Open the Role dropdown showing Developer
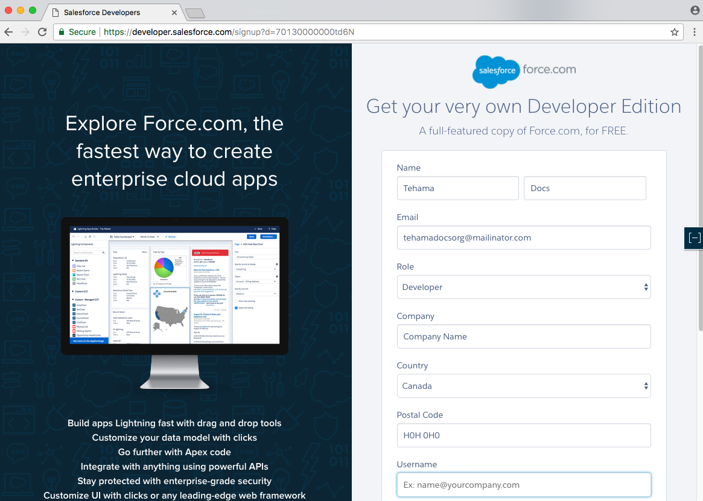Image resolution: width=703 pixels, height=501 pixels. coord(524,287)
